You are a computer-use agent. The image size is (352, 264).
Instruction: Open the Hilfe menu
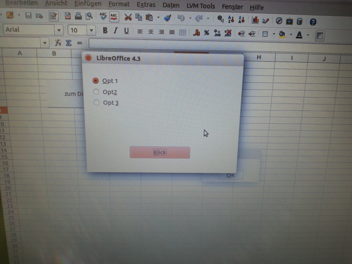[256, 8]
